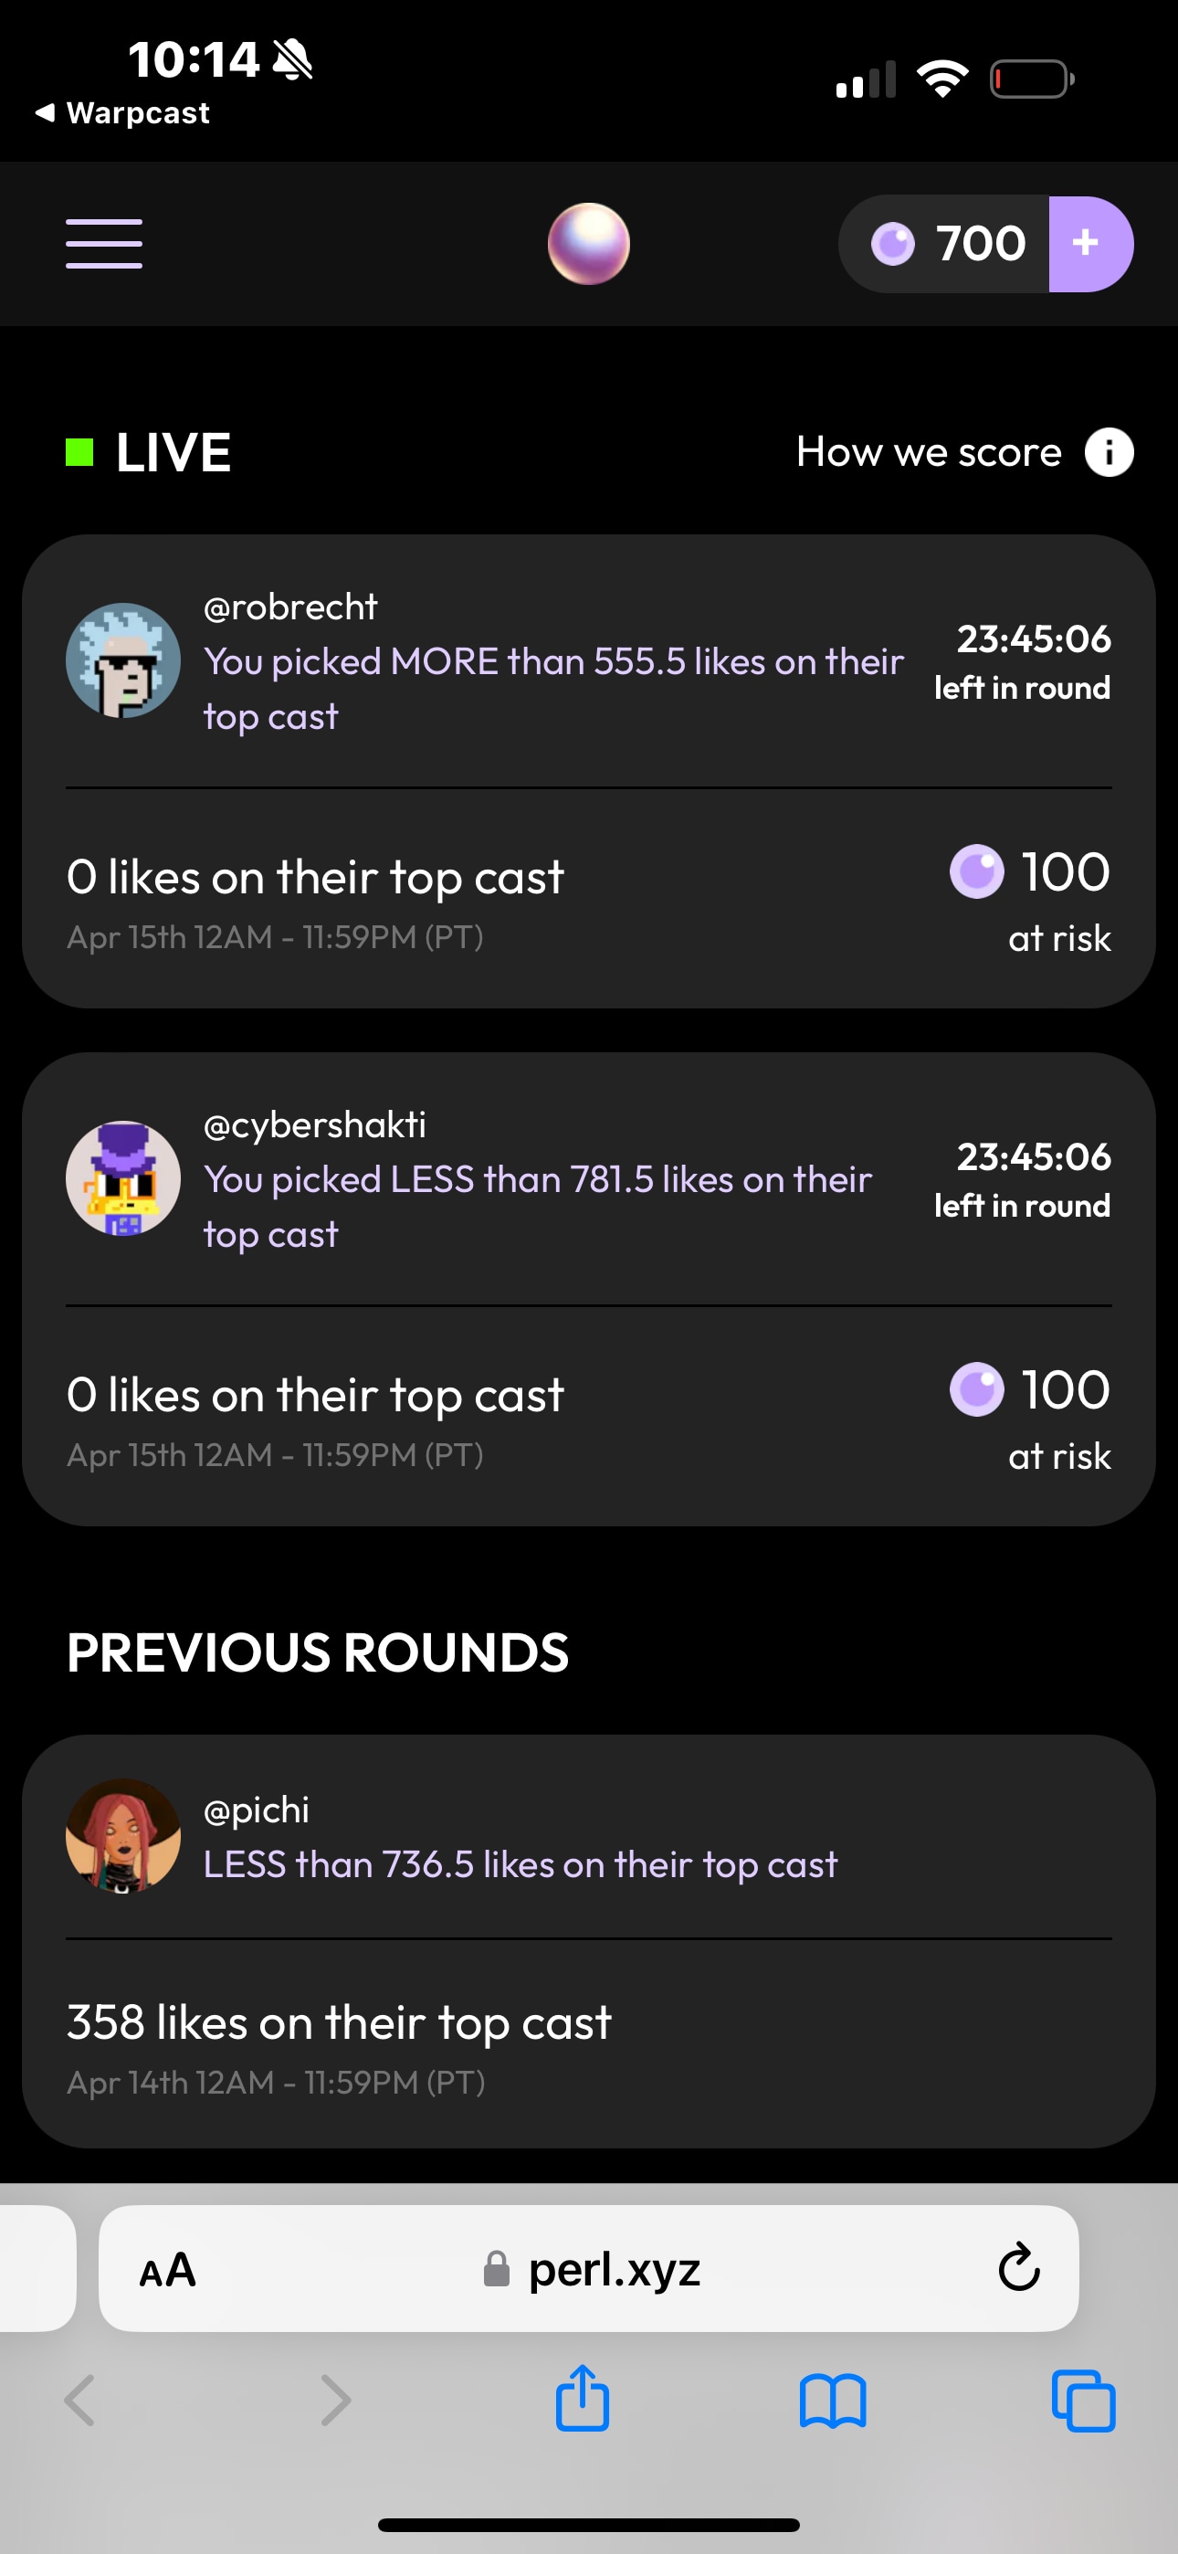Open @cybershakti avatar
This screenshot has height=2554, width=1178.
pyautogui.click(x=123, y=1177)
